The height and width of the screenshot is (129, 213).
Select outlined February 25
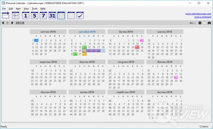pyautogui.click(x=103, y=51)
